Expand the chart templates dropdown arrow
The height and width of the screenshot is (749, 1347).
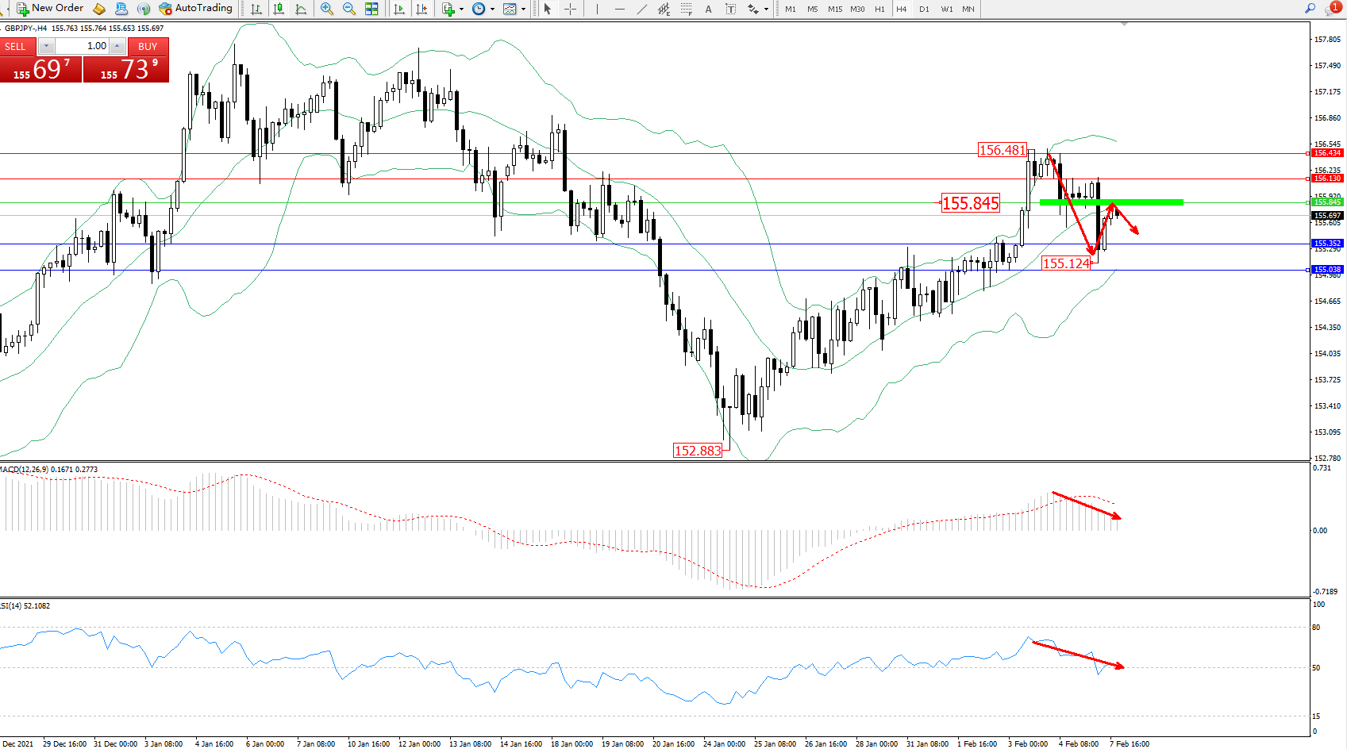(x=523, y=10)
